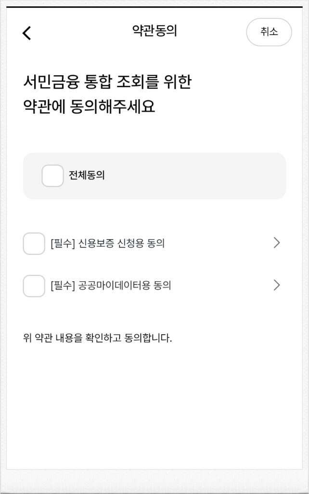
Task: Click the 위 약관 내용을 확인하고 동의합니다 text
Action: [x=98, y=338]
